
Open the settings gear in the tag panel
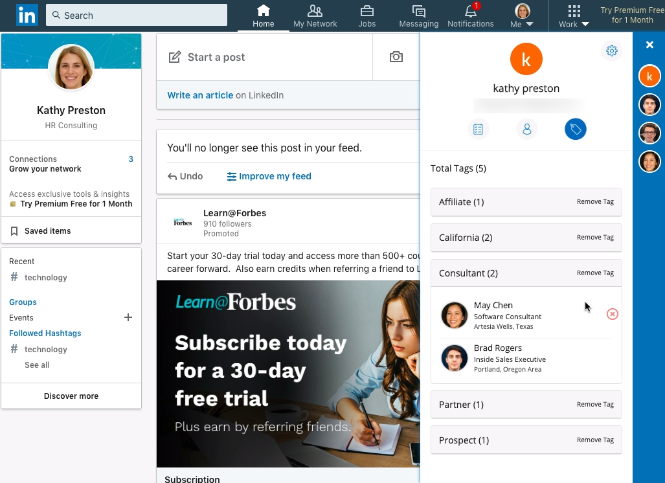point(611,51)
